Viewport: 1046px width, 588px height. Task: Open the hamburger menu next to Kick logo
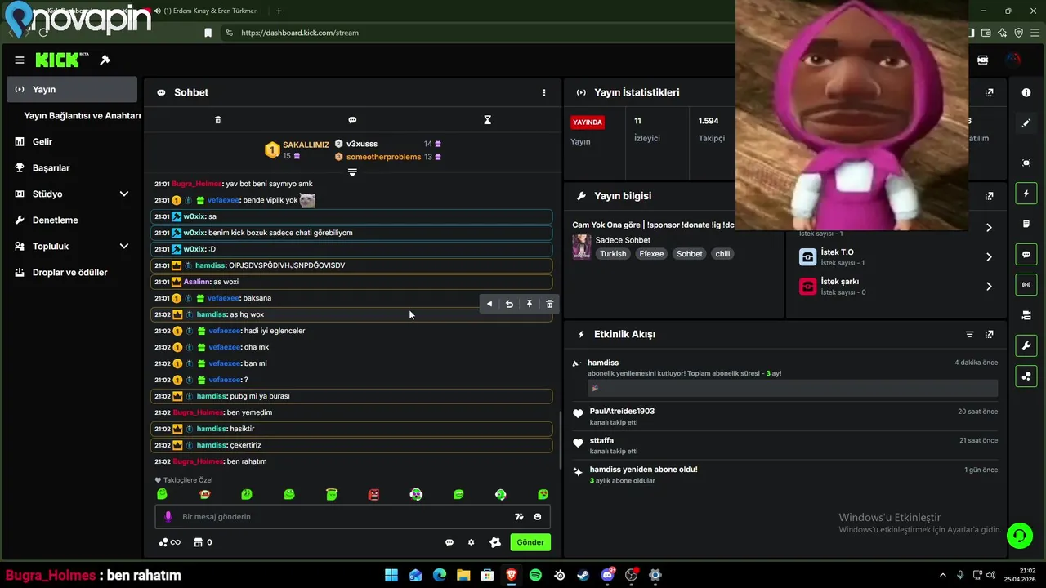[x=20, y=60]
